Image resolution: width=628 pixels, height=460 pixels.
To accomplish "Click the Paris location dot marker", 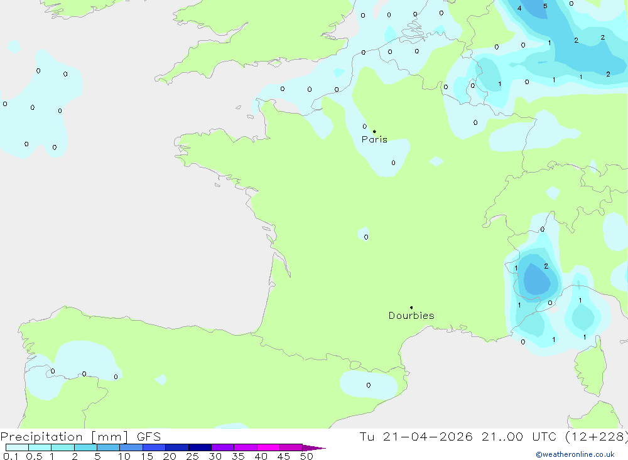I will (374, 131).
